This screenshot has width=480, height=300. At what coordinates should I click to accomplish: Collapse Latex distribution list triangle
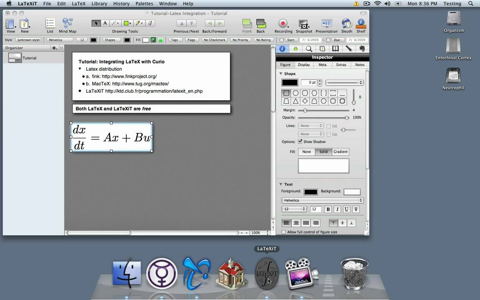point(80,69)
